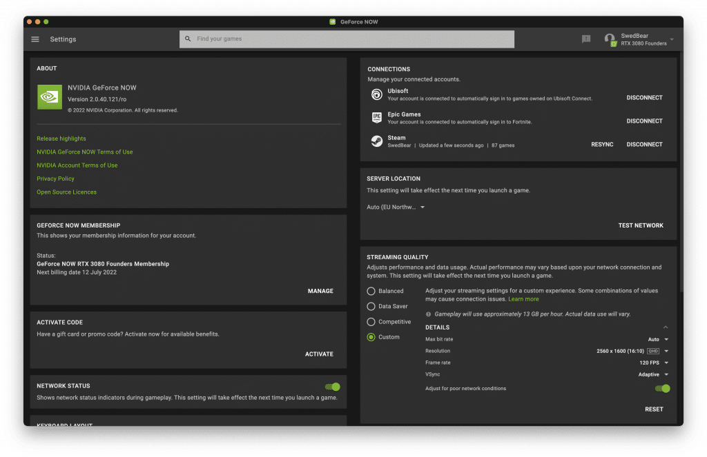Select the Custom streaming quality option
Image resolution: width=707 pixels, height=457 pixels.
(371, 337)
